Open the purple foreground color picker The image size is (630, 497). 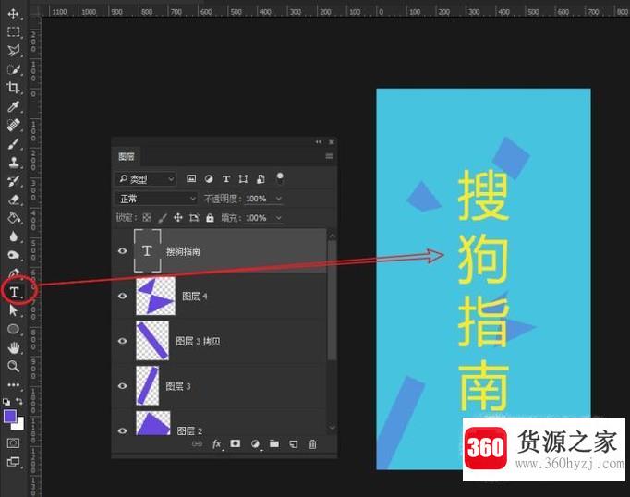pos(9,417)
